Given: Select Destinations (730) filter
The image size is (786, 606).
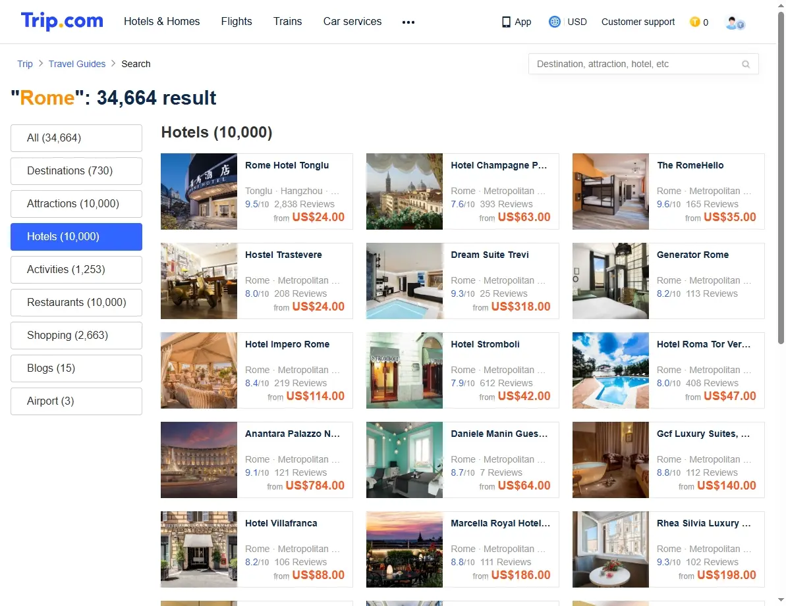Looking at the screenshot, I should pyautogui.click(x=76, y=170).
